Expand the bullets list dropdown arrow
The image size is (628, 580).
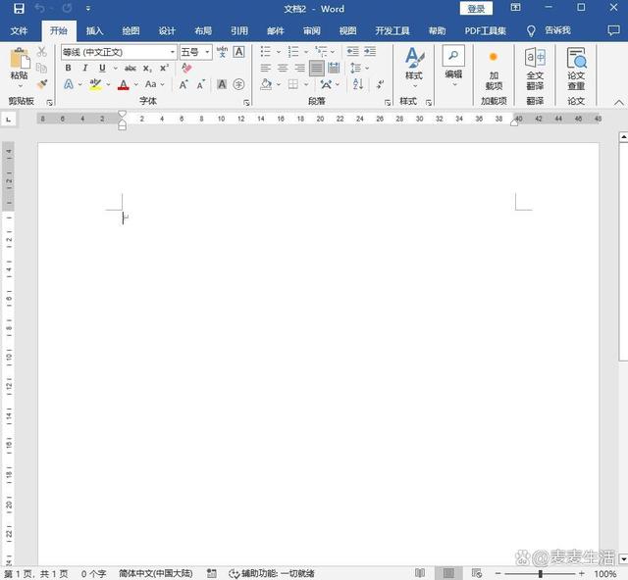point(279,52)
